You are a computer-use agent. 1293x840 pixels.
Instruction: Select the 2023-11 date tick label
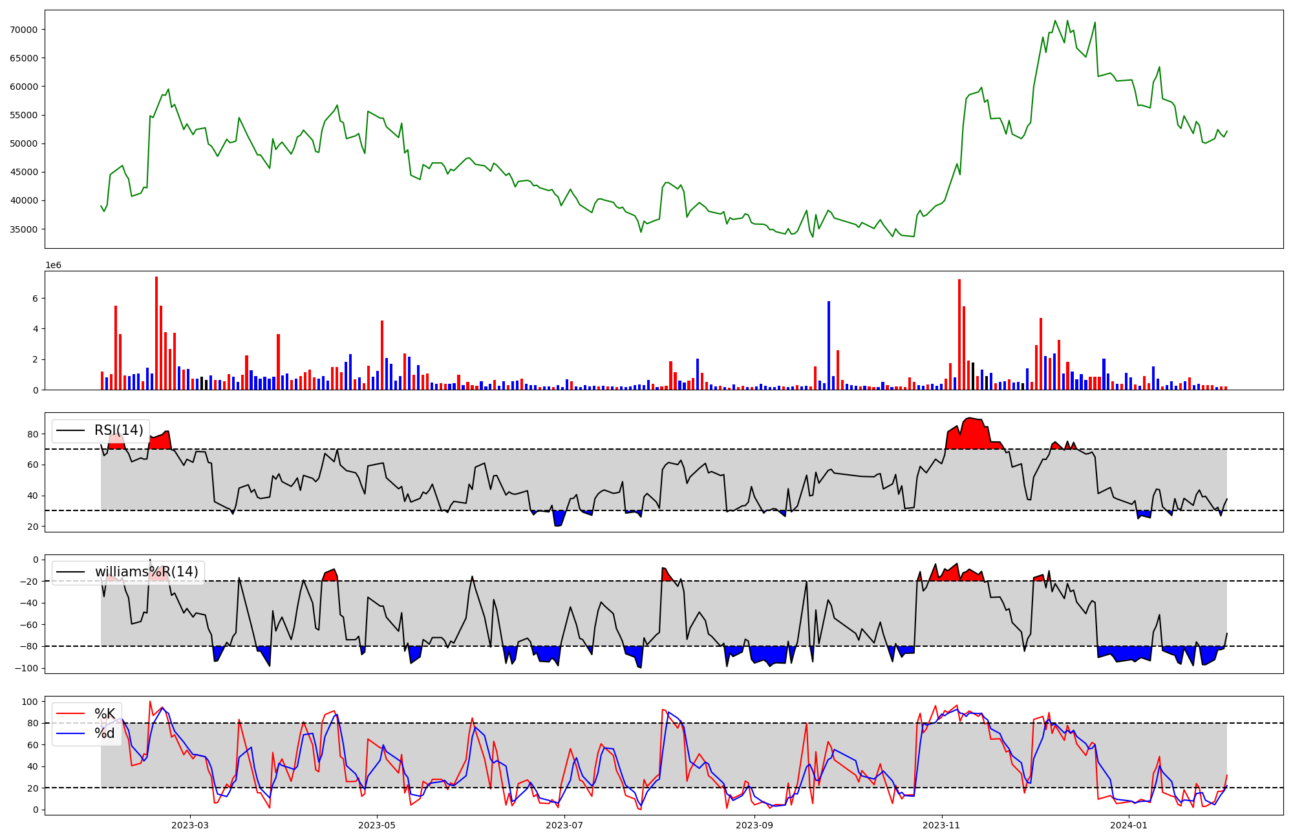(x=941, y=825)
